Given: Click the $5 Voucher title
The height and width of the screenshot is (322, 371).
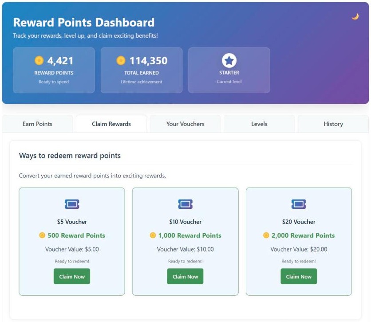Looking at the screenshot, I should [x=72, y=222].
